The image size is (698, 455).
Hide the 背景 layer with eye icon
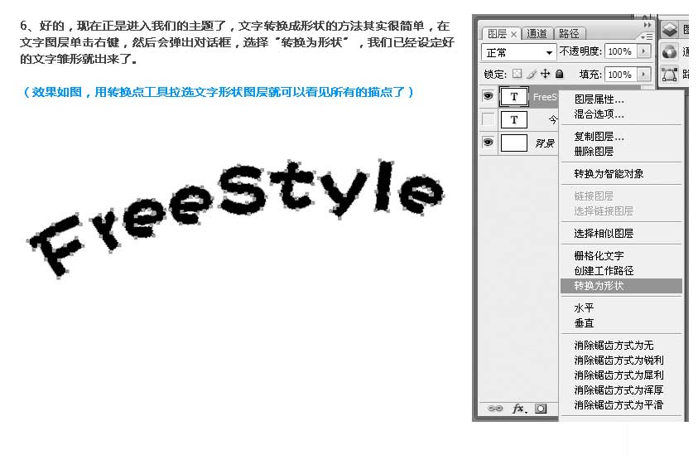coord(489,143)
